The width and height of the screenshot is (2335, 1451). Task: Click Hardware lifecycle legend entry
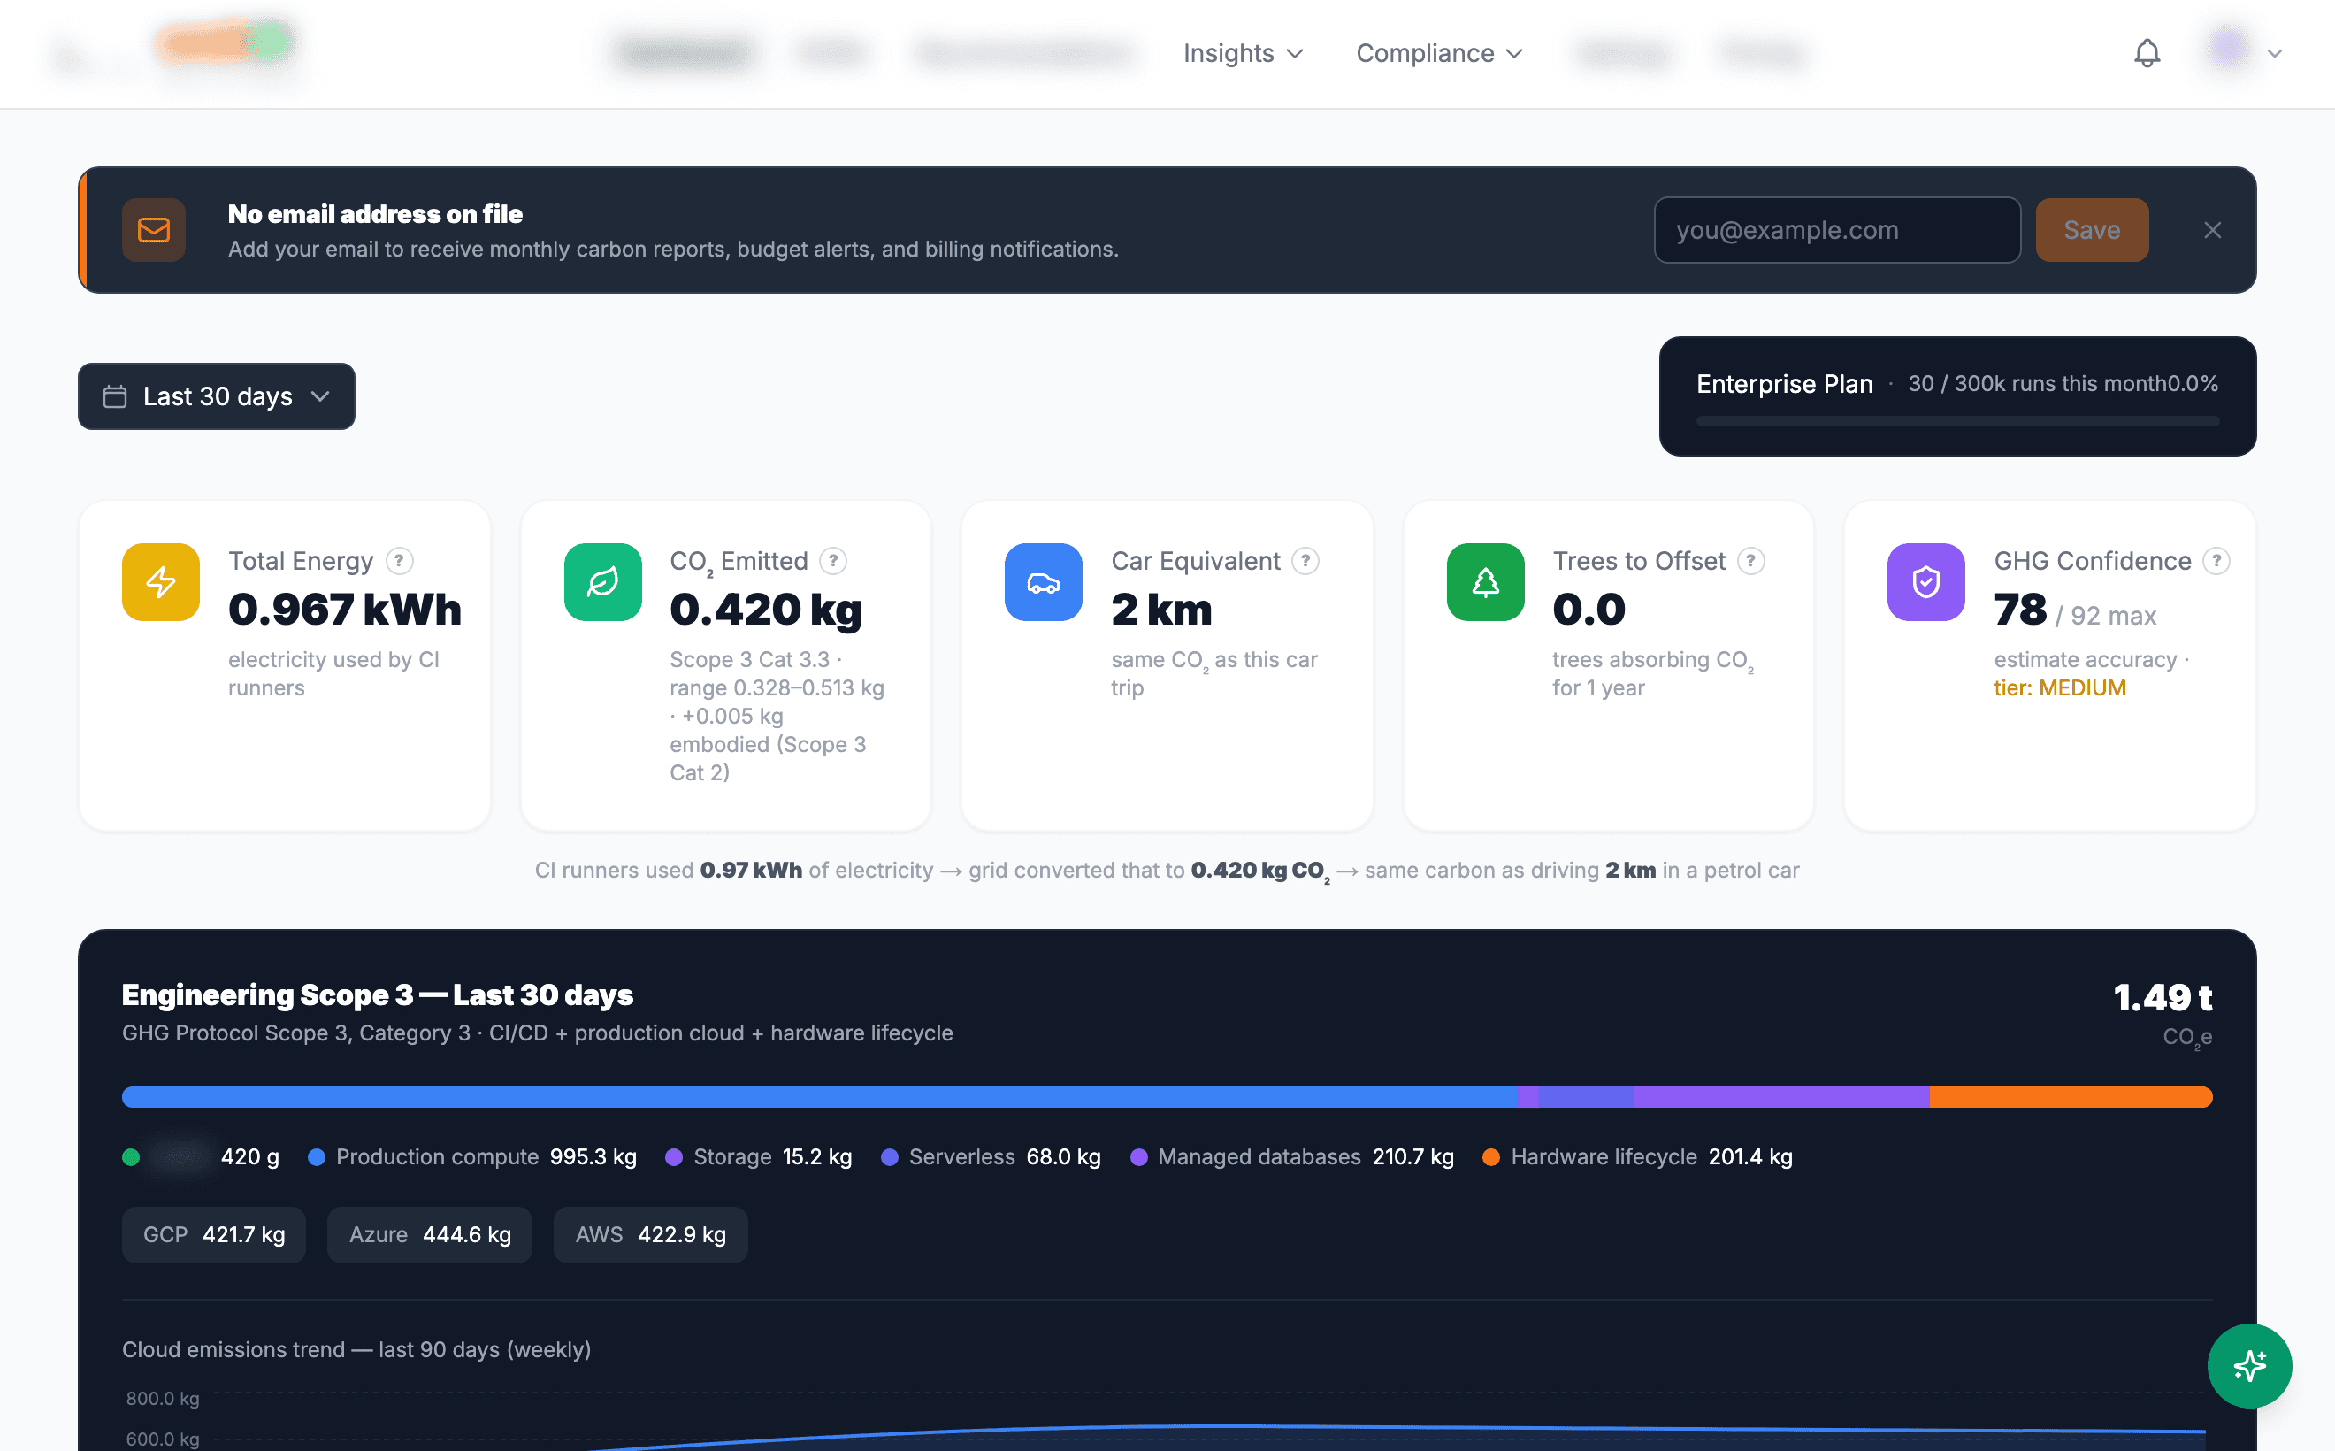1636,1156
